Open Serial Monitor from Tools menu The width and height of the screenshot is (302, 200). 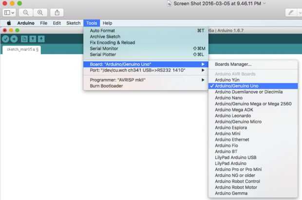coord(146,49)
